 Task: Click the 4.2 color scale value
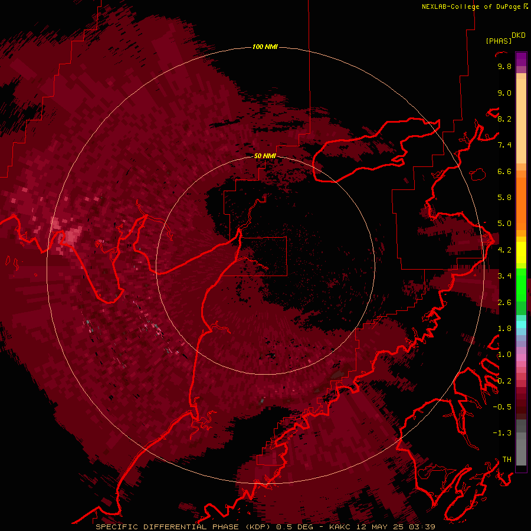pos(504,250)
